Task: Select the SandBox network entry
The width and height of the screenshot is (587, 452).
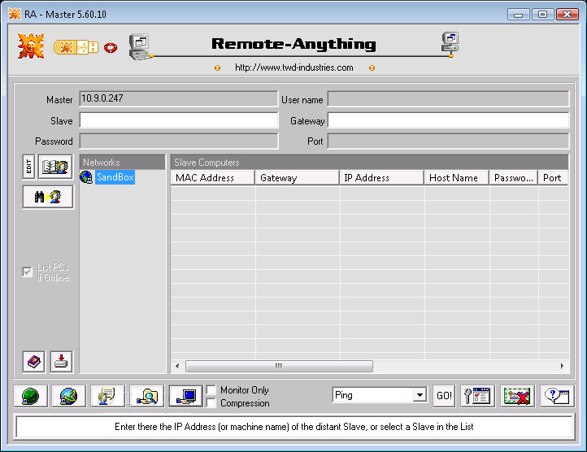Action: click(115, 177)
